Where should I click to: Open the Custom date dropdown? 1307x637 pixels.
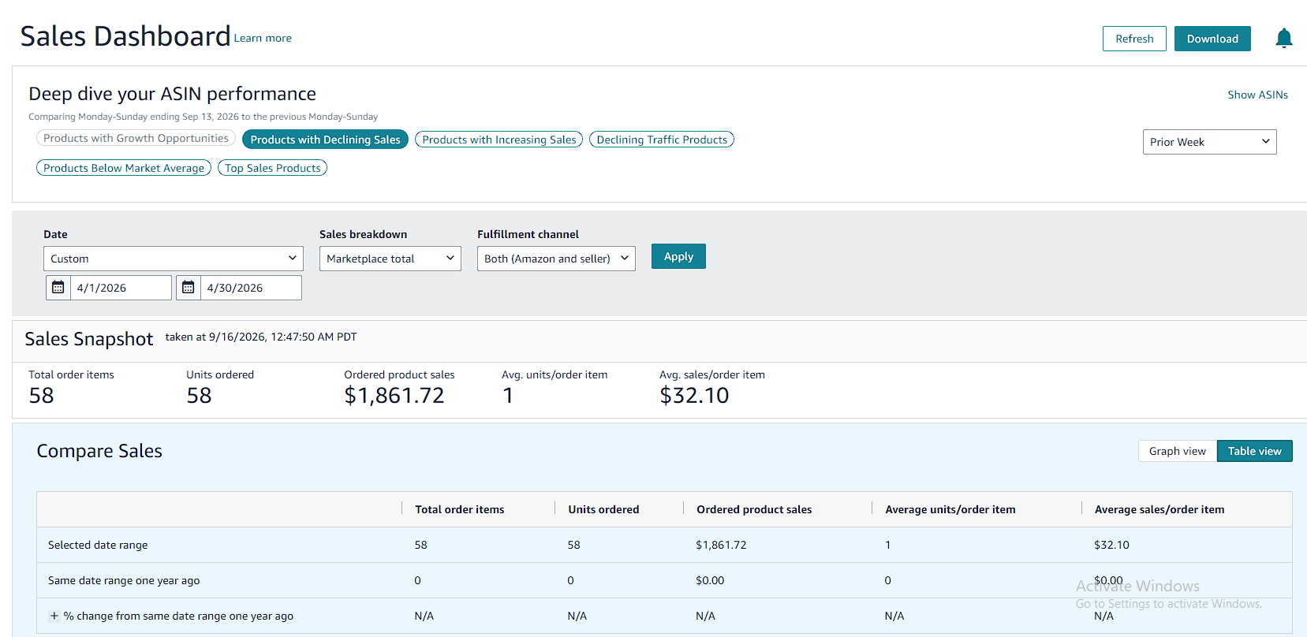coord(174,259)
